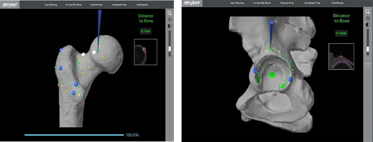Select blue landmark at top of greater trochanter
This screenshot has width=373, height=142.
click(61, 50)
